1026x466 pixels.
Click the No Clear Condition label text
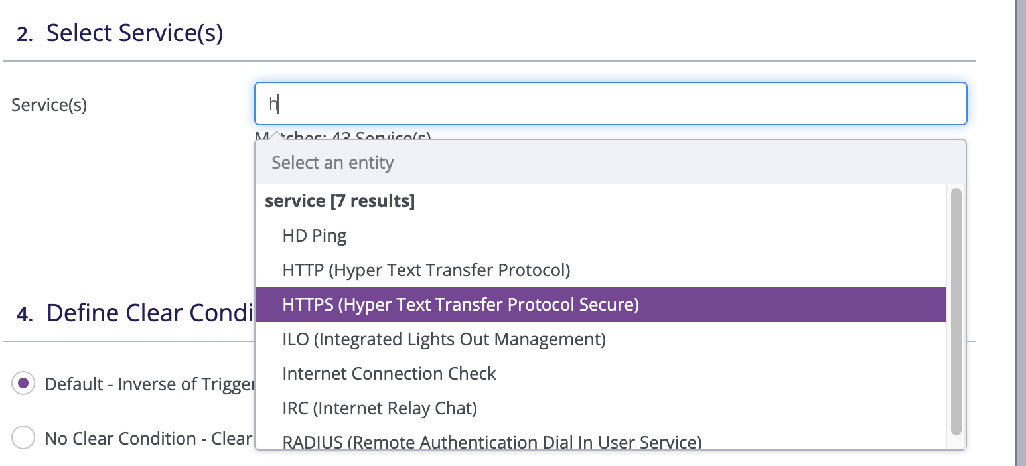click(x=149, y=439)
